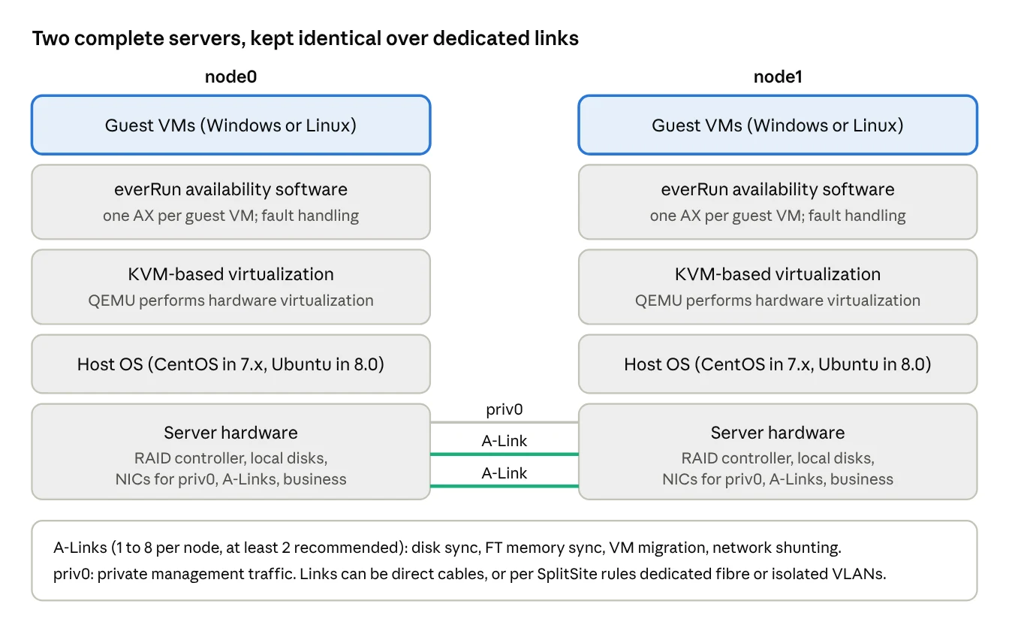This screenshot has height=634, width=1009.
Task: Click "Server hardware" heading in node0
Action: 230,433
